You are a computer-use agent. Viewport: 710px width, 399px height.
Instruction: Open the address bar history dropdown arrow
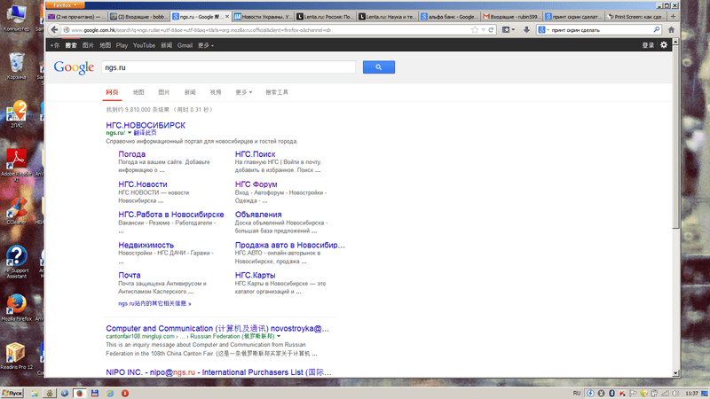pos(483,30)
